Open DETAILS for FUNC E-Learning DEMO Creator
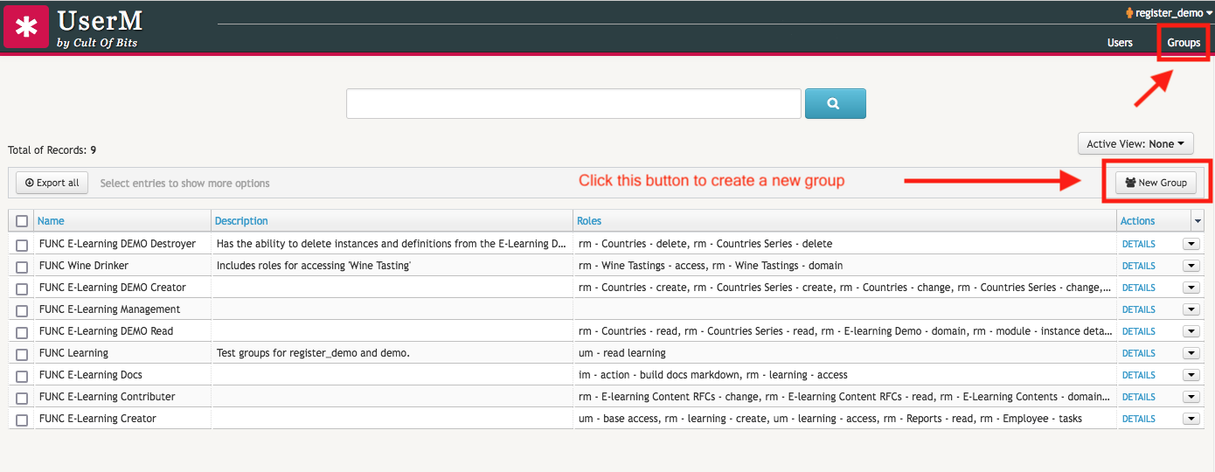 pos(1139,288)
